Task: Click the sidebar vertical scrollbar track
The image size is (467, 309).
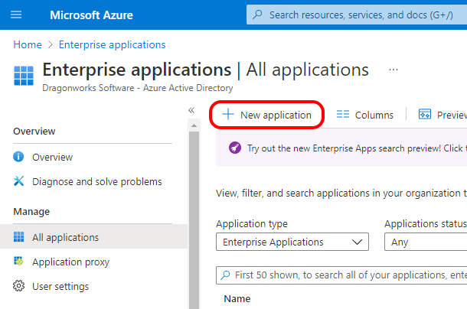Action: coord(194,220)
